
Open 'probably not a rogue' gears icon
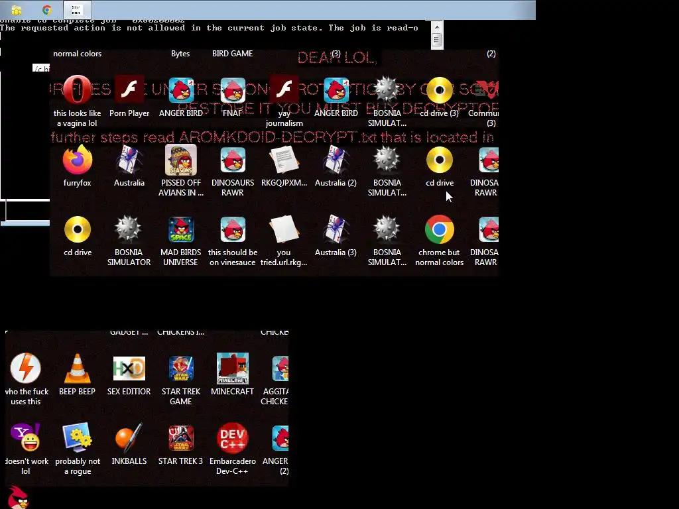click(77, 437)
